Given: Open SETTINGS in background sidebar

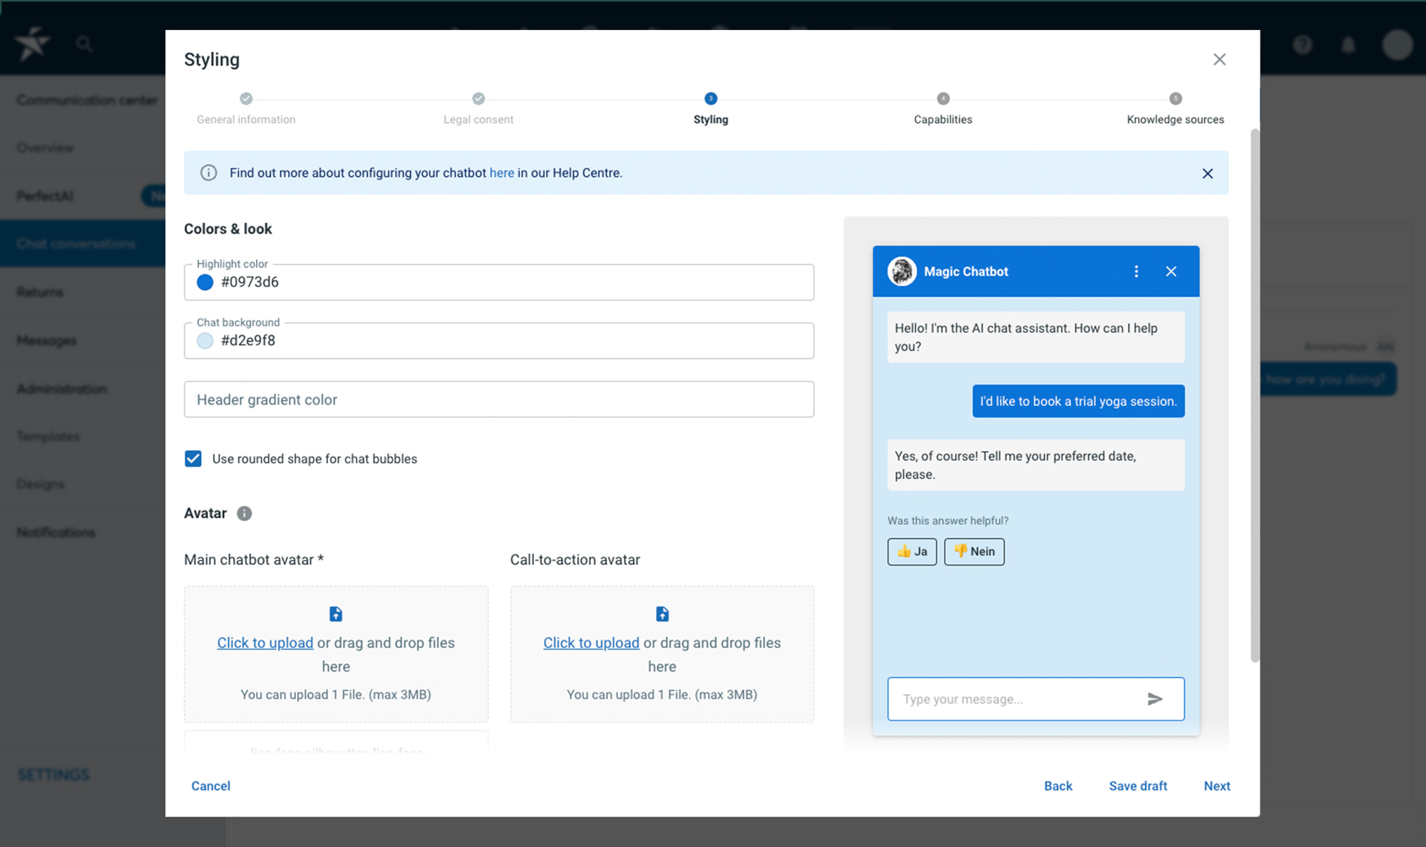Looking at the screenshot, I should 53,774.
